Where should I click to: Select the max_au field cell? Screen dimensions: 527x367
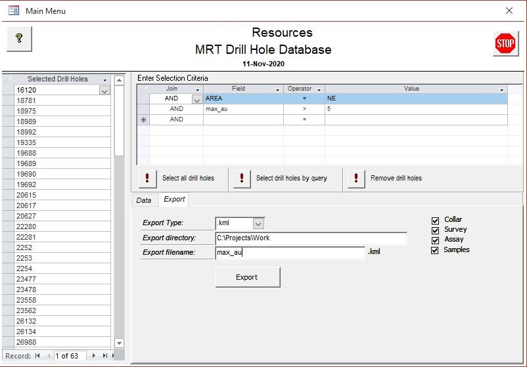(243, 109)
